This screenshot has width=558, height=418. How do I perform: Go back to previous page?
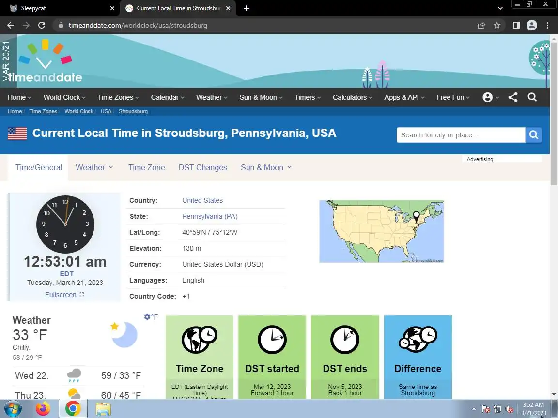click(11, 25)
